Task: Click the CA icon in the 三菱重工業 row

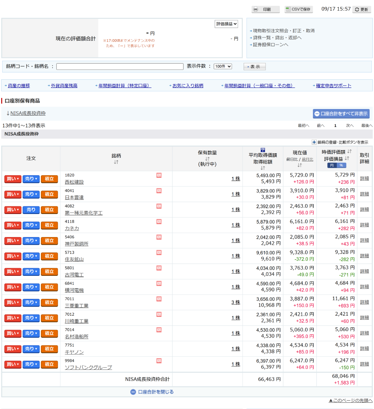Action: point(159,299)
